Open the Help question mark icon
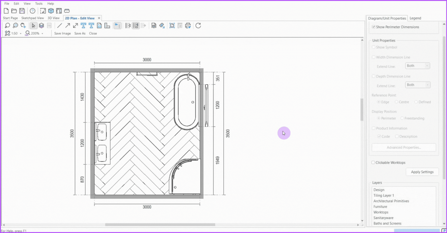 32,11
